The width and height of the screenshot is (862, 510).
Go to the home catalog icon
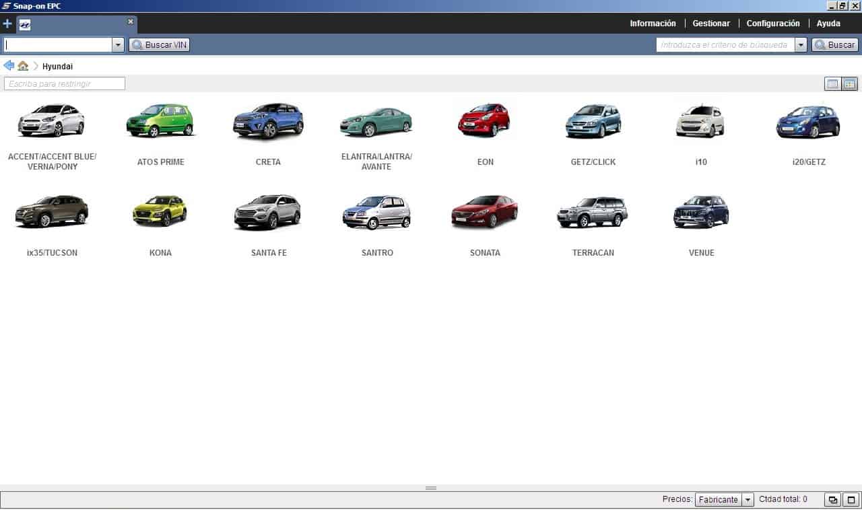[23, 66]
